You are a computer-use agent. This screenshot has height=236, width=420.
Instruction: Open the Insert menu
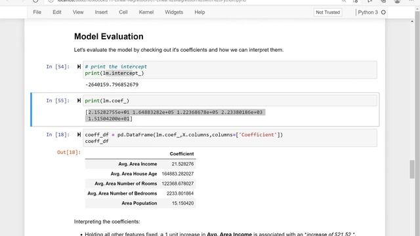pyautogui.click(x=101, y=12)
